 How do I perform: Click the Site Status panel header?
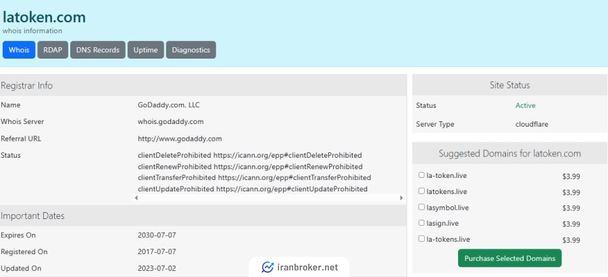pos(510,85)
